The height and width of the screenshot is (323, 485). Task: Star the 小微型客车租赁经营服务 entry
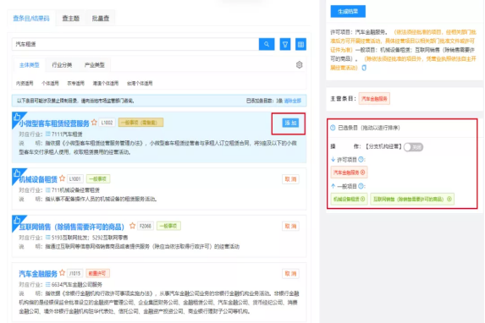pyautogui.click(x=94, y=123)
